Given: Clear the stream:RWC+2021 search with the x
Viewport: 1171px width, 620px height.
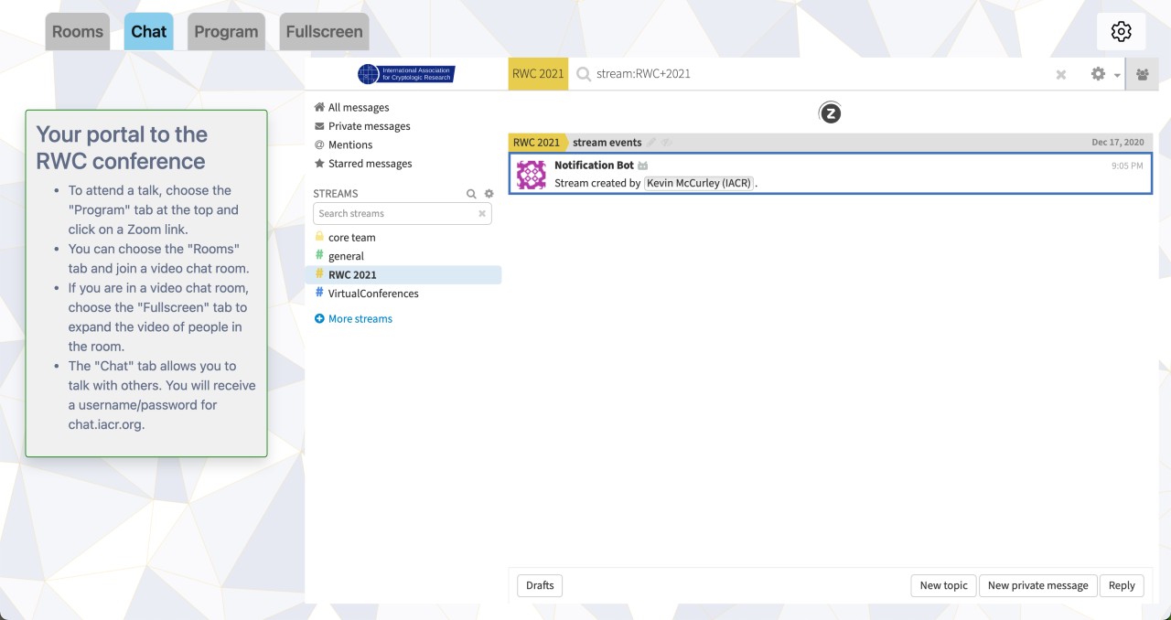Looking at the screenshot, I should [1061, 75].
